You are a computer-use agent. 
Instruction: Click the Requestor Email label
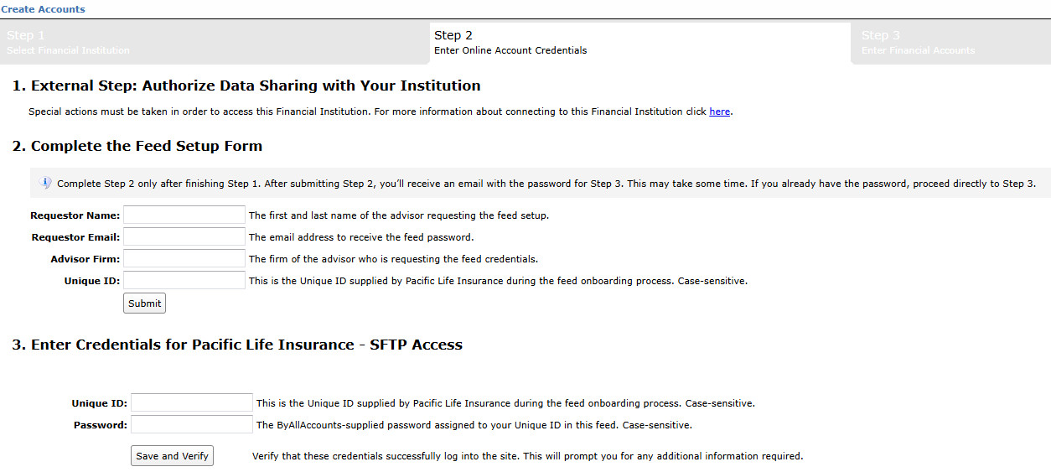(x=76, y=237)
